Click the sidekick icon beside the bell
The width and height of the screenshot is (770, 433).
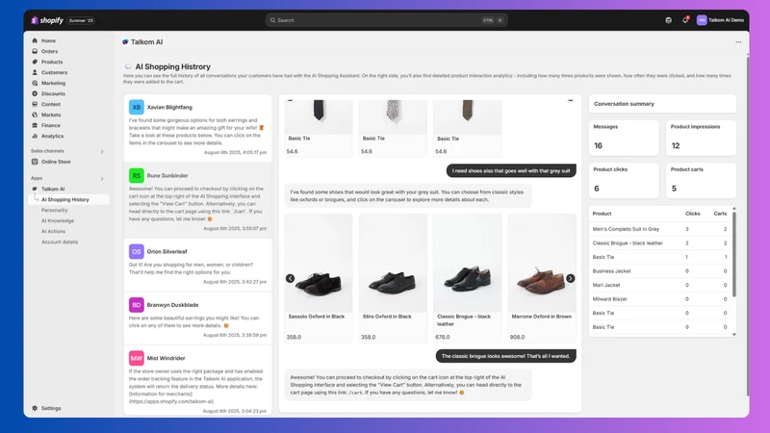668,20
